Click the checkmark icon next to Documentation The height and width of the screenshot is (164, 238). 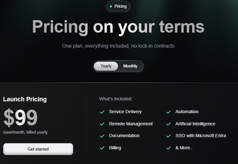(102, 136)
